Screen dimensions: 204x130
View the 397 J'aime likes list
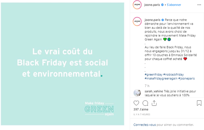click(141, 109)
